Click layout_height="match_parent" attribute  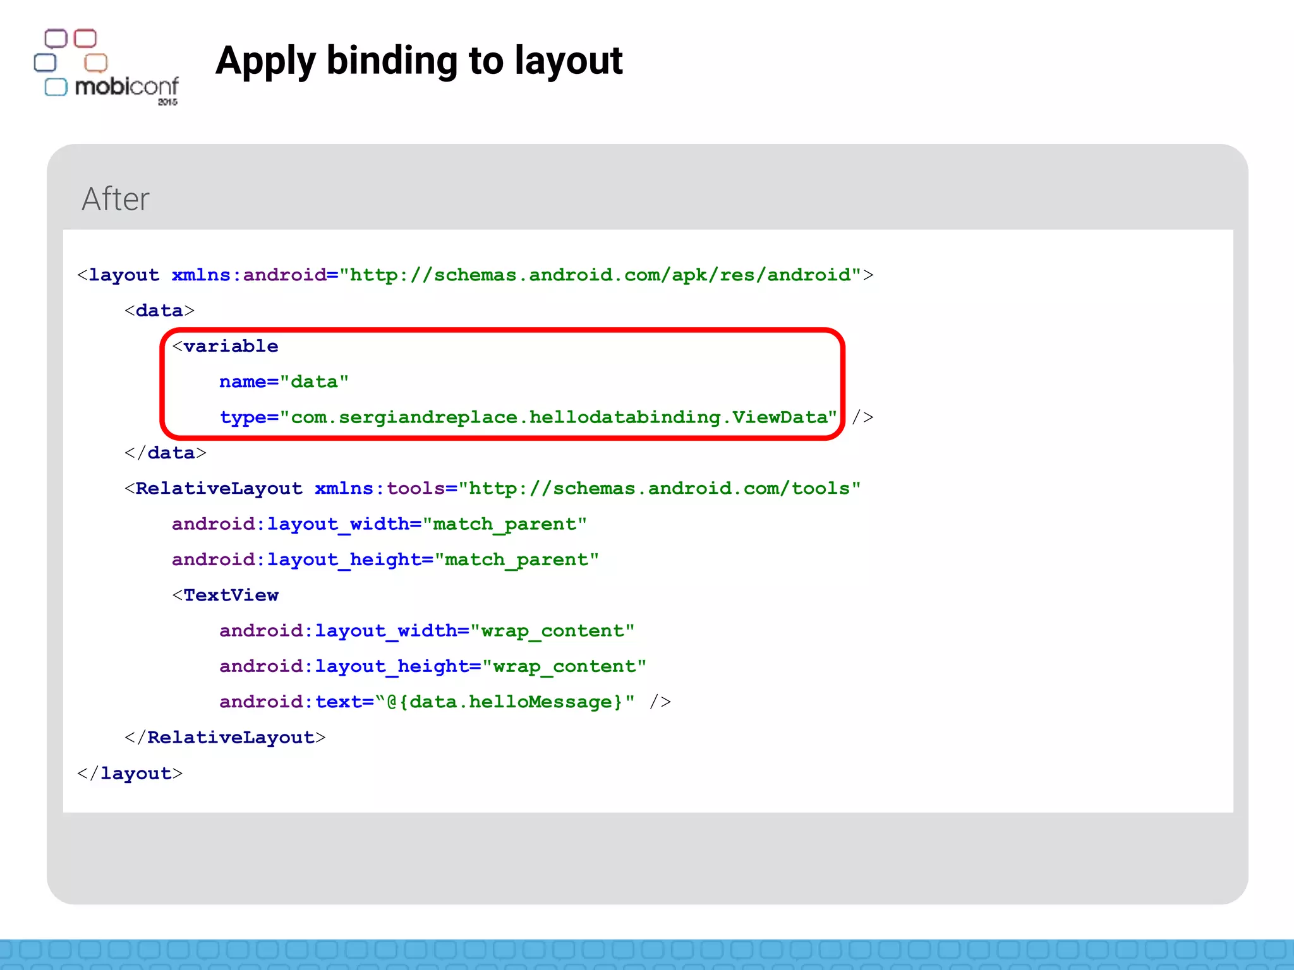pos(385,560)
